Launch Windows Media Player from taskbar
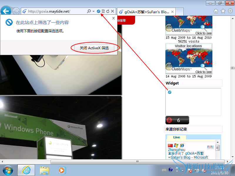Image resolution: width=235 pixels, height=176 pixels. [62, 170]
